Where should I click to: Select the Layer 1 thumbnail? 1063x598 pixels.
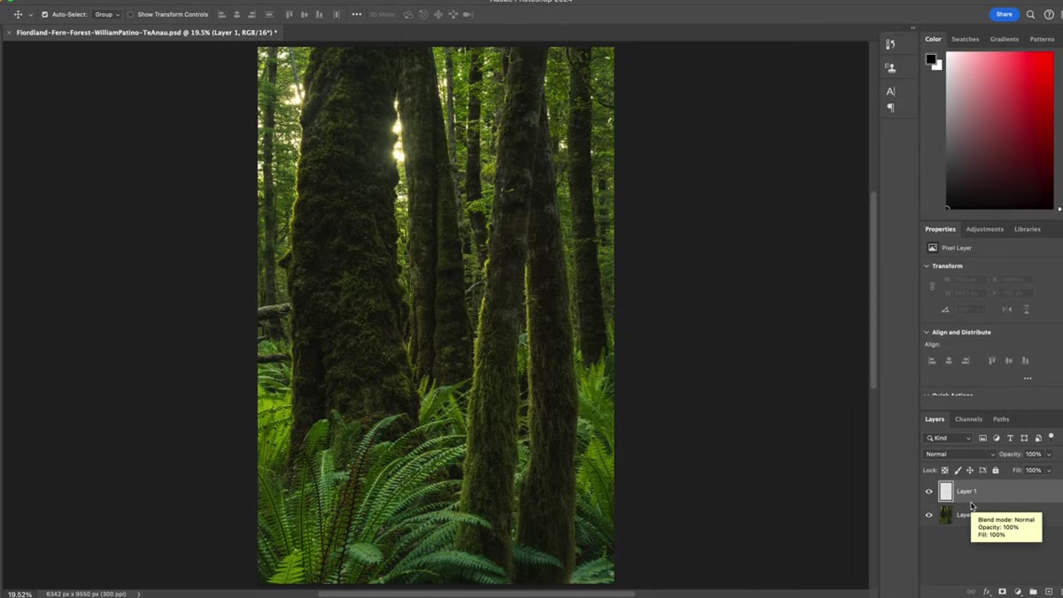point(946,491)
